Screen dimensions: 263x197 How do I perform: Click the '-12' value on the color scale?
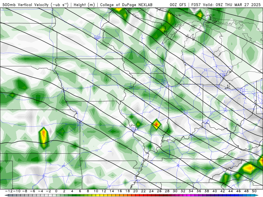(9, 191)
